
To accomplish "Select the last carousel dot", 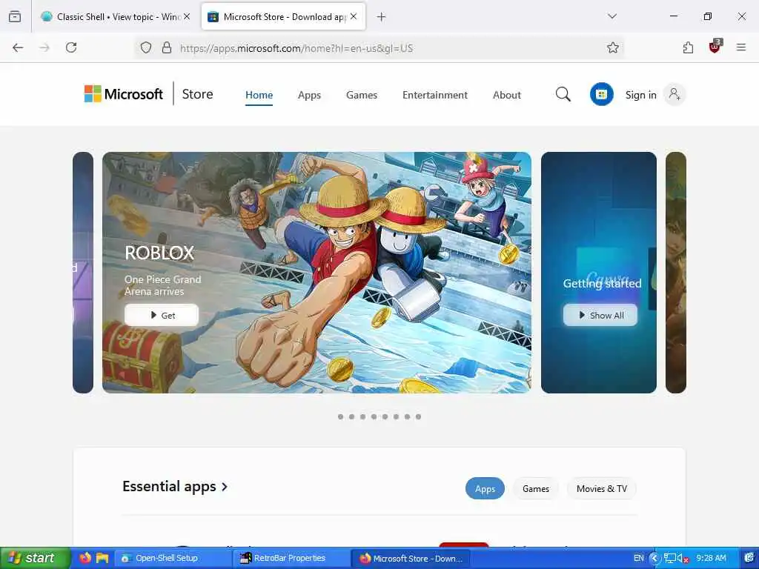I will (x=418, y=416).
